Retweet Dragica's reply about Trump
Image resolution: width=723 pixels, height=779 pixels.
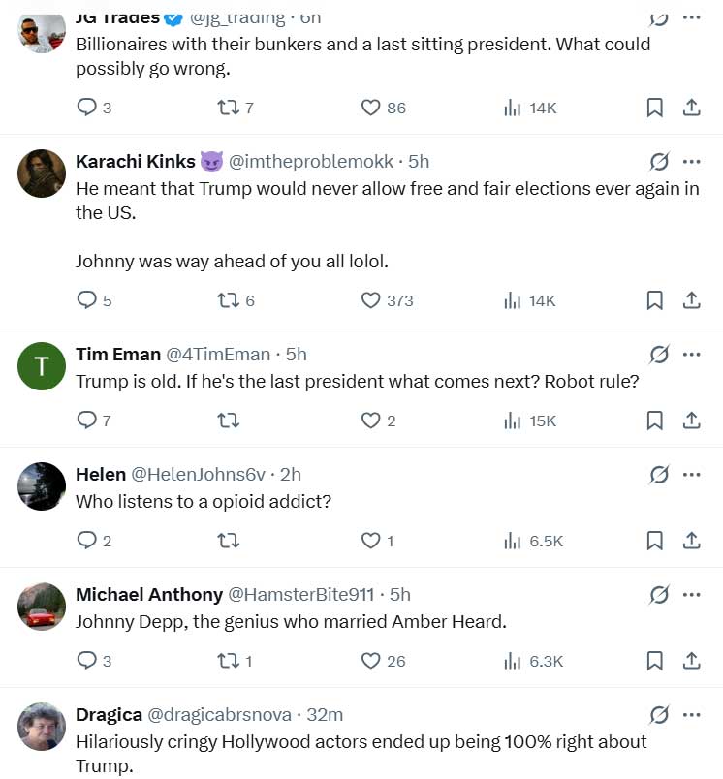(228, 777)
